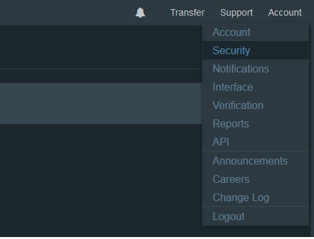The height and width of the screenshot is (239, 314).
Task: Open the Support menu
Action: coord(236,12)
